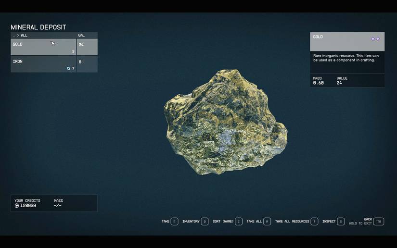
Task: Click the D key icon for Inventory
Action: pyautogui.click(x=205, y=222)
